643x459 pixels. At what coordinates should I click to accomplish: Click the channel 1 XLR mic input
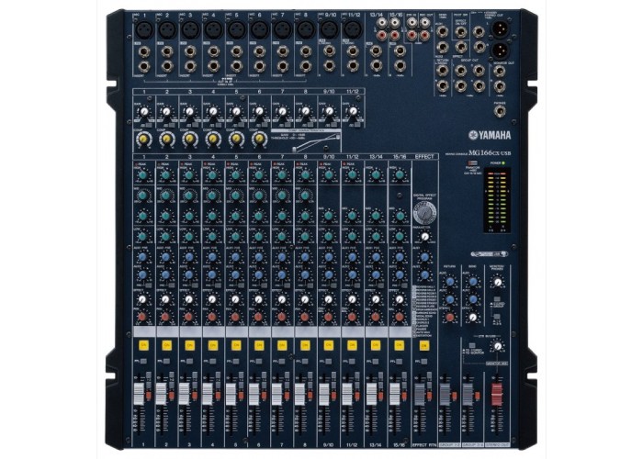click(x=143, y=31)
